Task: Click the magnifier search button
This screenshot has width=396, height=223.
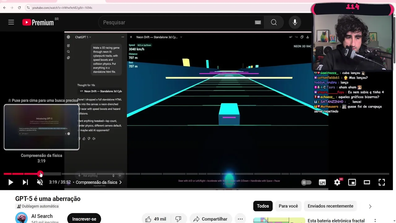Action: click(x=274, y=22)
